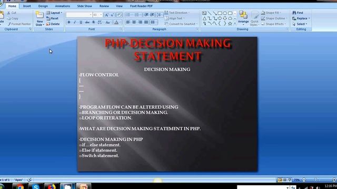The height and width of the screenshot is (189, 337).
Task: Click the Grow Font icon
Action: [106, 15]
